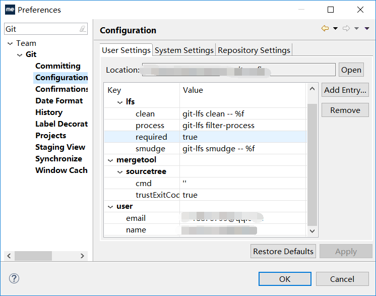Open the view menu triangle icon
376x296 pixels.
click(367, 29)
